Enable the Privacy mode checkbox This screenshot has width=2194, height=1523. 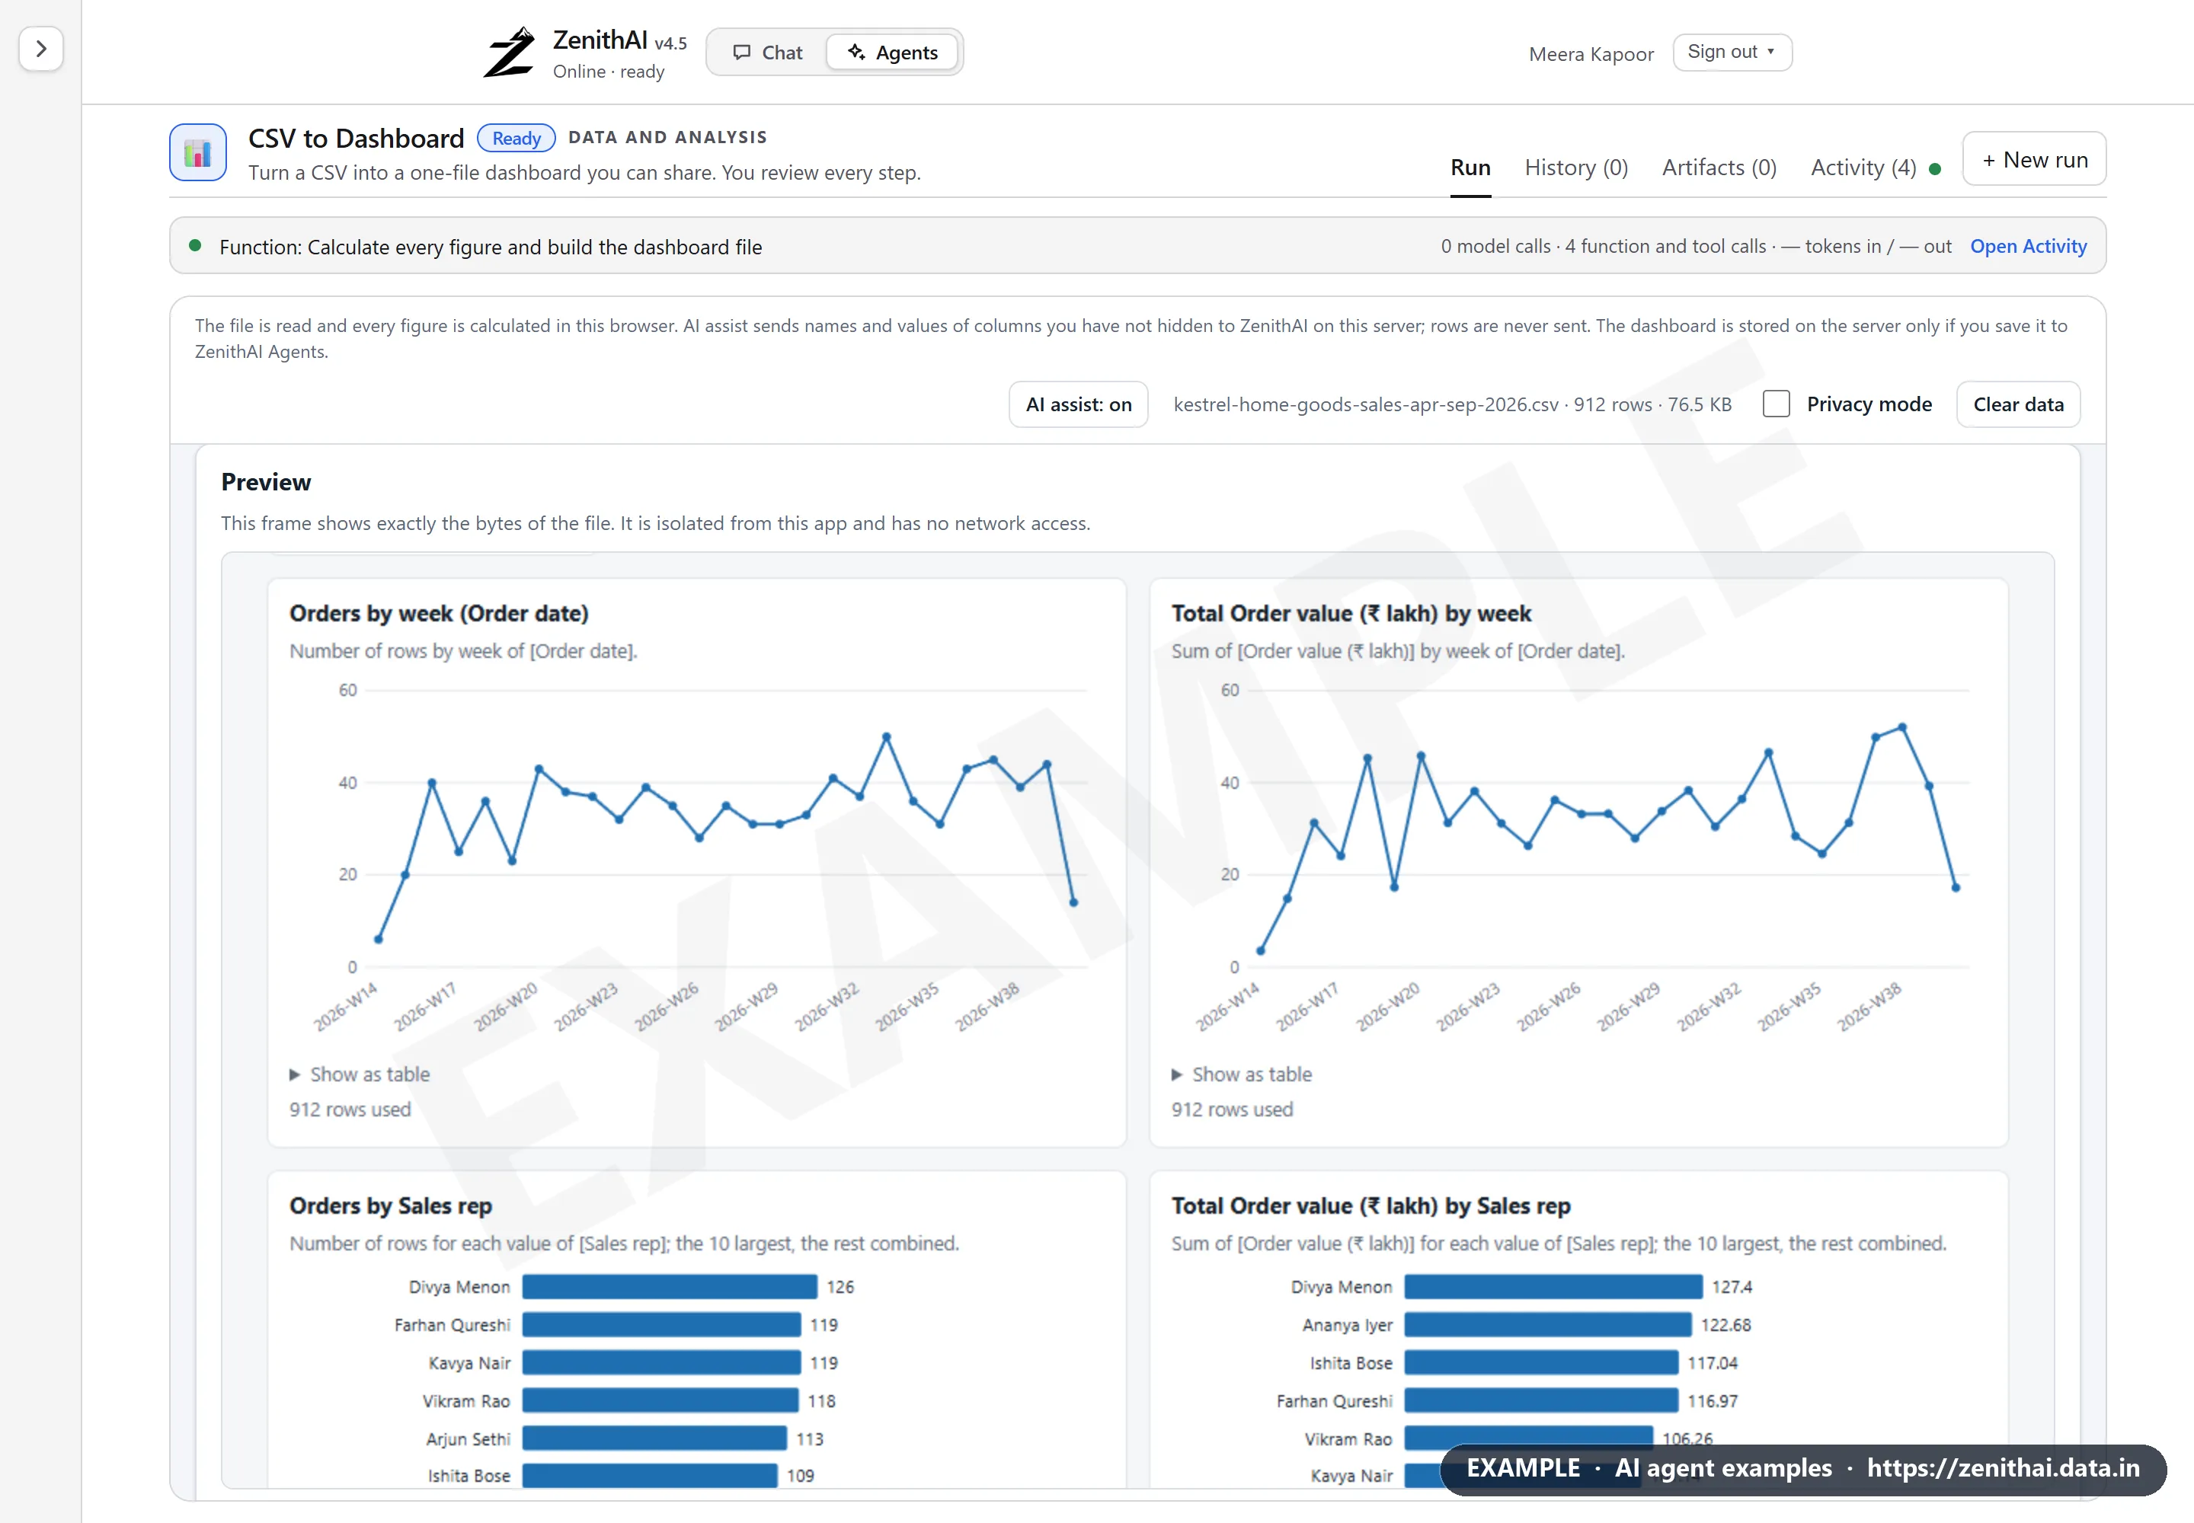[1776, 404]
